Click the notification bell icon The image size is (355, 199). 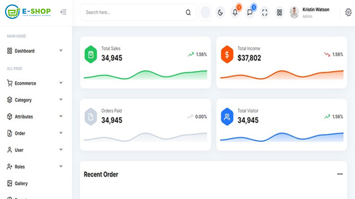(235, 12)
